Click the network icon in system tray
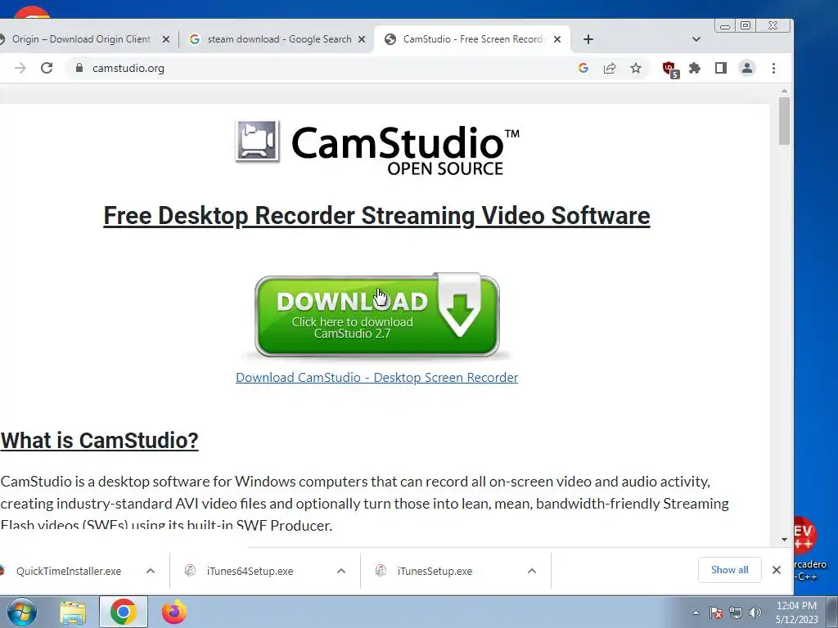 (x=736, y=612)
